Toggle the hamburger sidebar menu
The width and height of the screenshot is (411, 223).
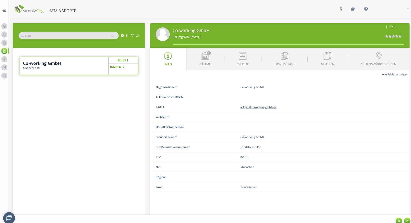(x=4, y=11)
